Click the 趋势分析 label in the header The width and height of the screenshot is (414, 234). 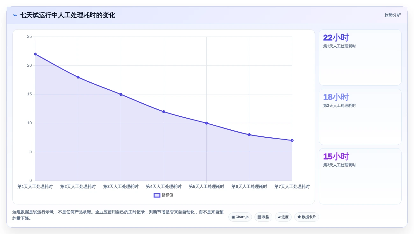click(392, 15)
